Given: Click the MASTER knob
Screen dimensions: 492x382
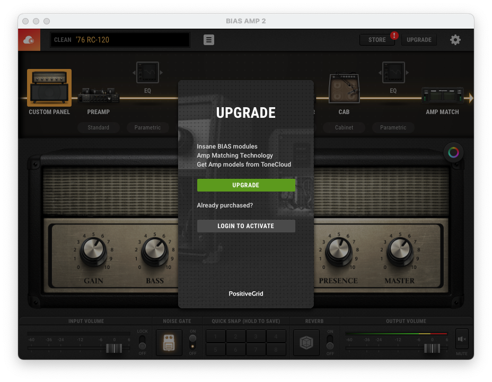Looking at the screenshot, I should pos(400,250).
